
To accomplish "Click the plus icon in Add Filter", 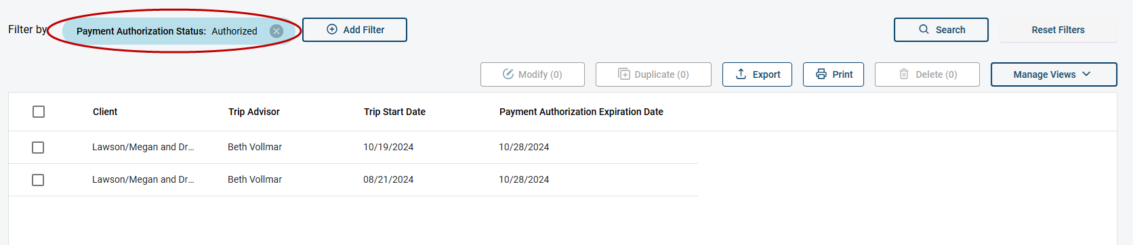I will point(332,30).
